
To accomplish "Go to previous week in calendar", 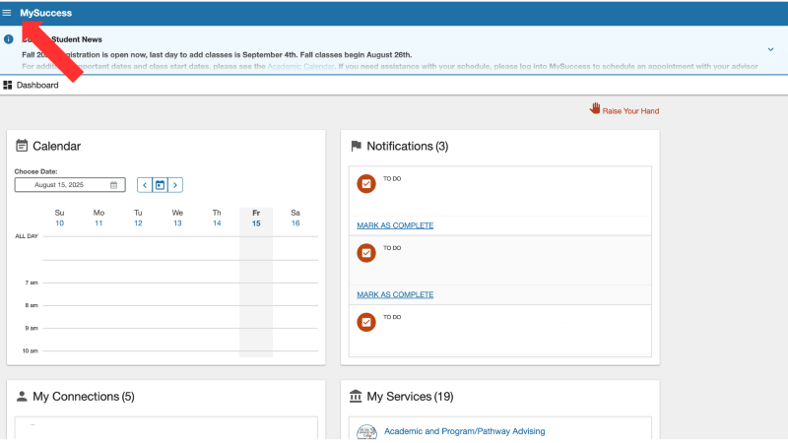I will 145,184.
